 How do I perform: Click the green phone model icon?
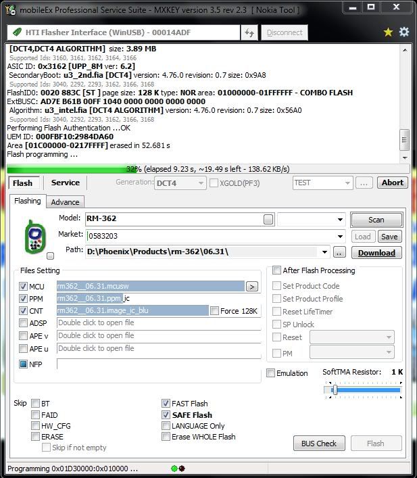35,237
